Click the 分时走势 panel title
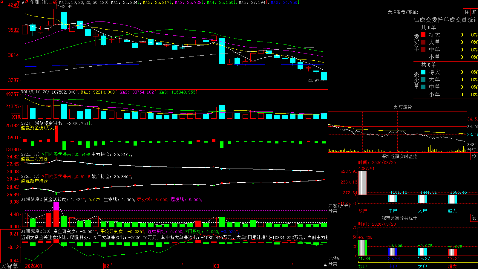The height and width of the screenshot is (269, 478). click(403, 107)
